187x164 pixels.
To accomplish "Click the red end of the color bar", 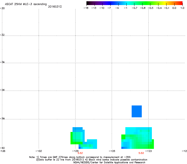I will 181,3.
